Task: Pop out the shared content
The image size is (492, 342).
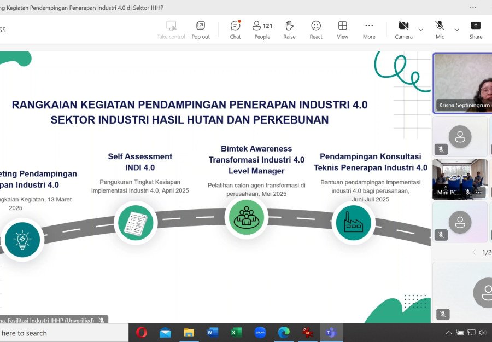Action: pyautogui.click(x=201, y=30)
